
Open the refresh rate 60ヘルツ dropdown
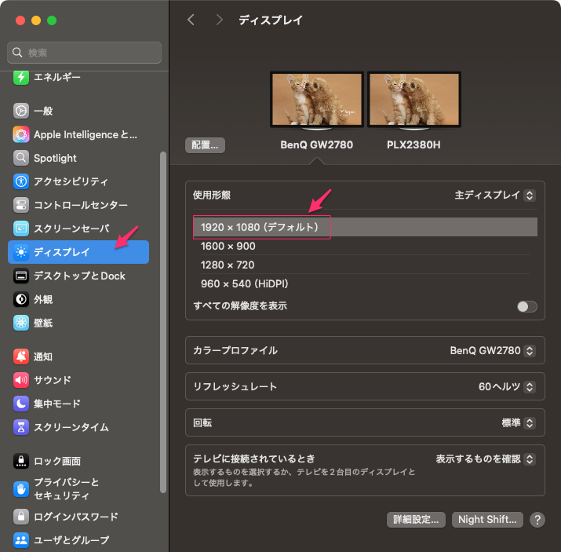(x=506, y=386)
